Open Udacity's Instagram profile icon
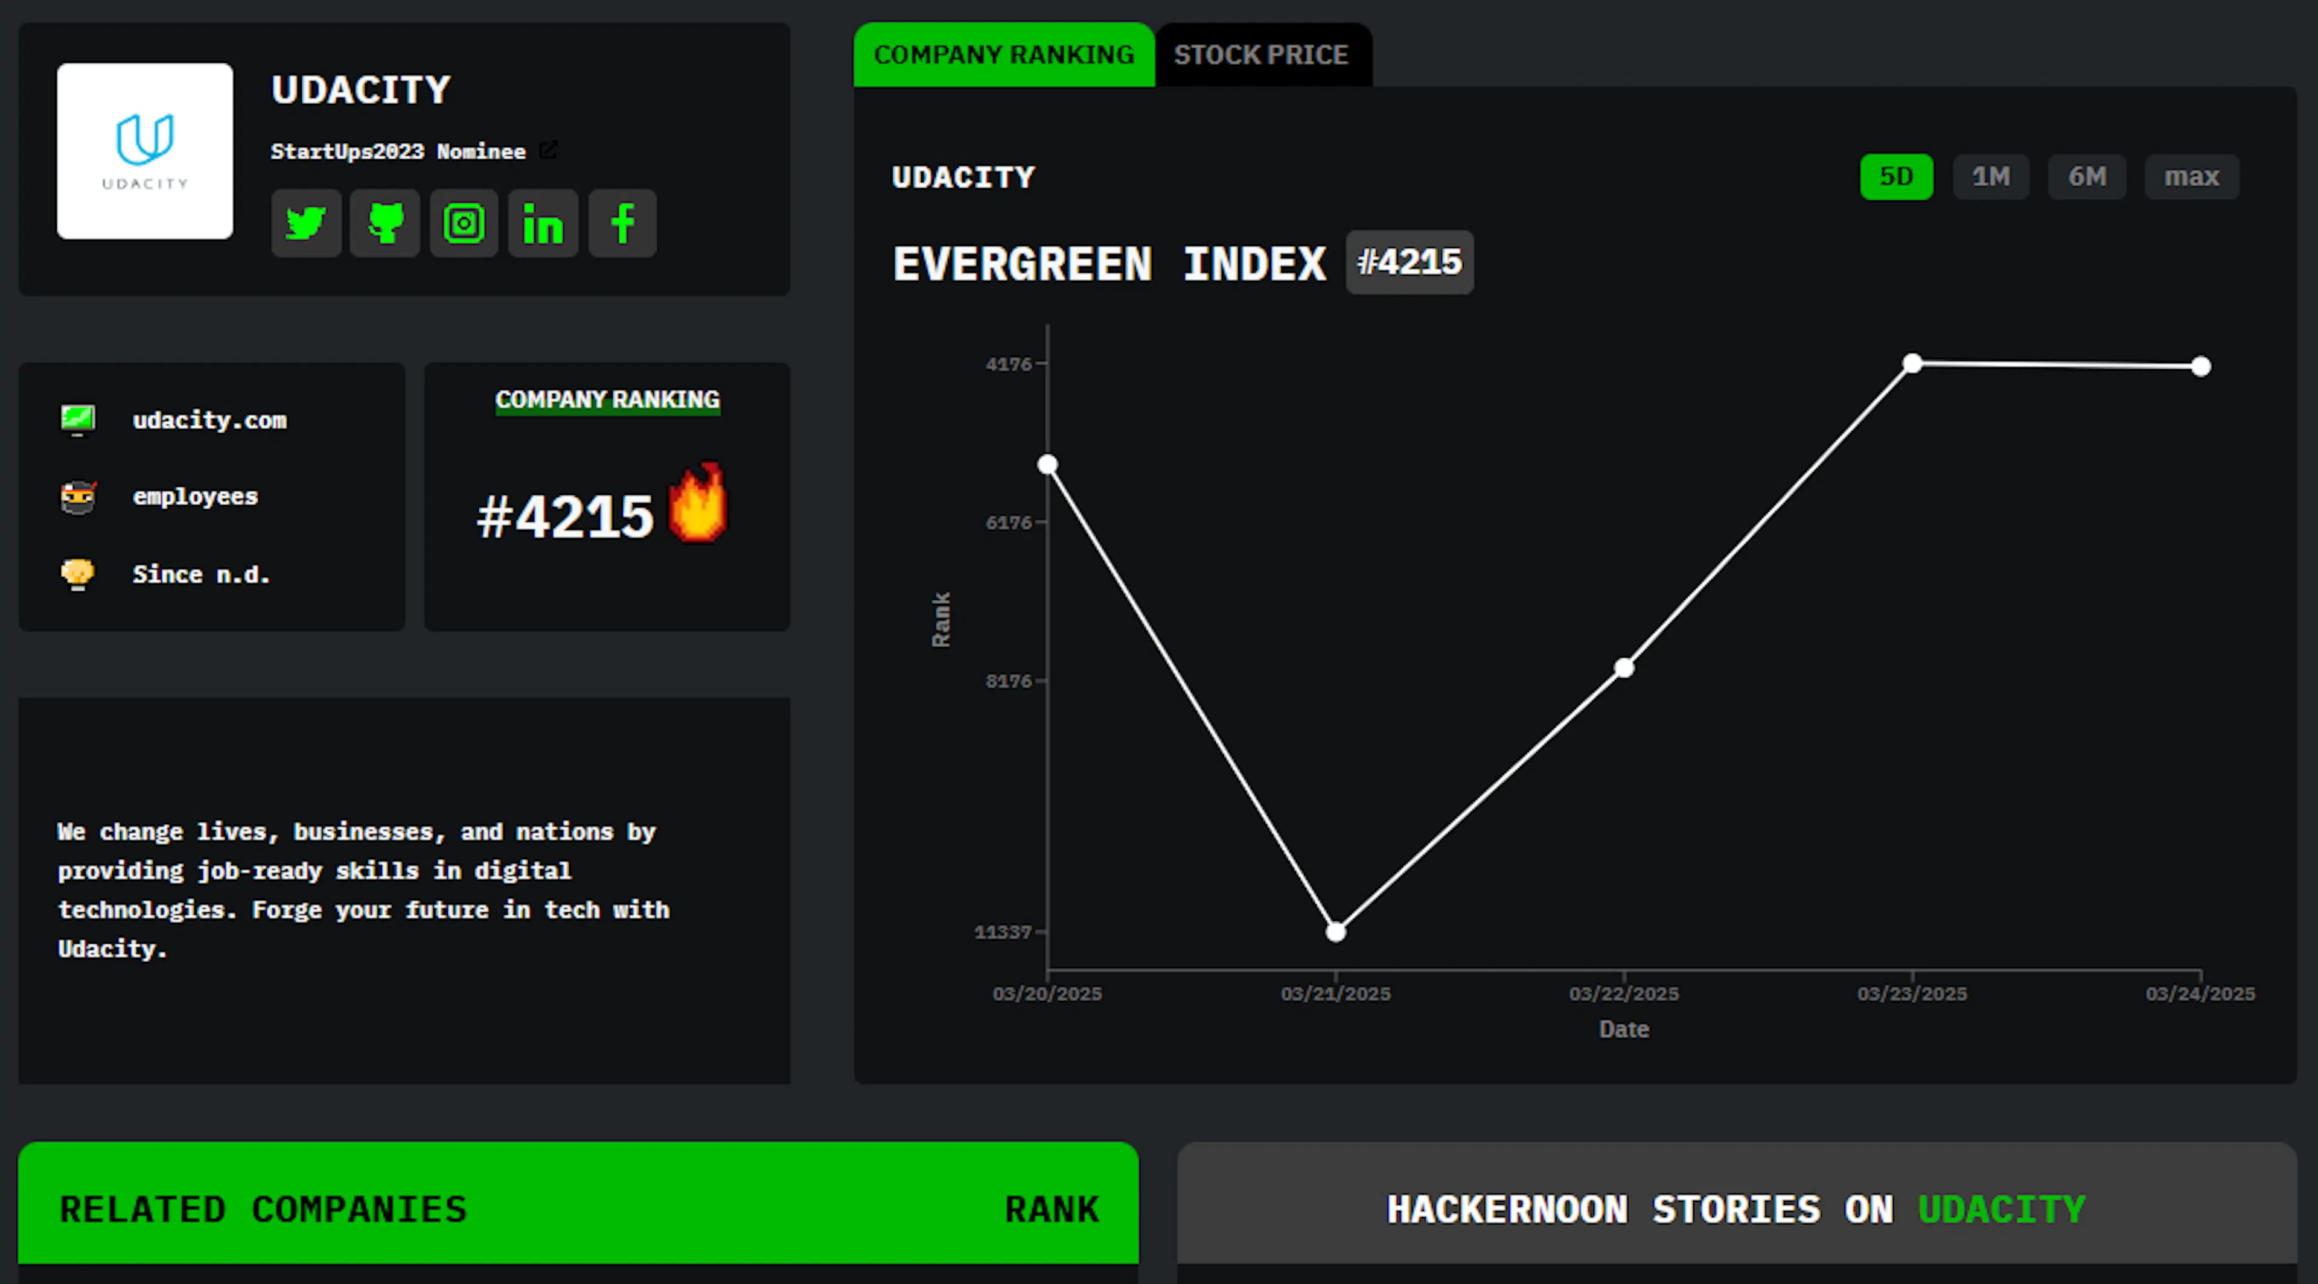The image size is (2318, 1284). click(464, 223)
